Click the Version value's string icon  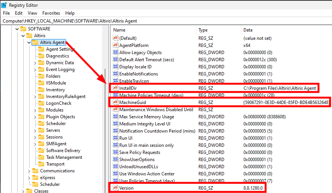pos(116,188)
